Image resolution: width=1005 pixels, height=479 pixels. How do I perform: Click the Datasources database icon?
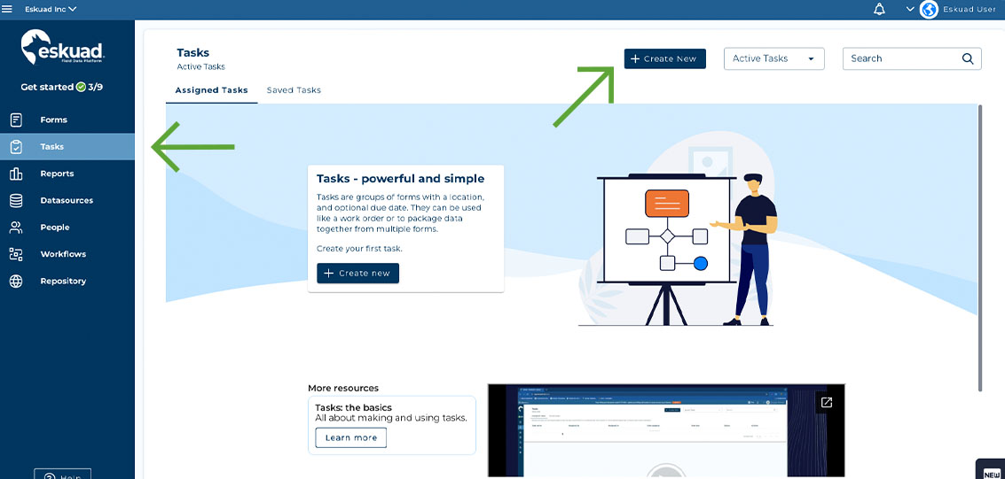[16, 200]
